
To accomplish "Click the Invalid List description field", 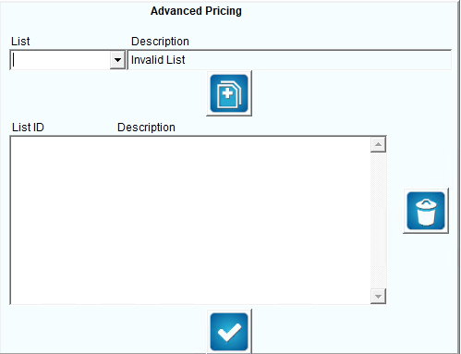I will [289, 60].
